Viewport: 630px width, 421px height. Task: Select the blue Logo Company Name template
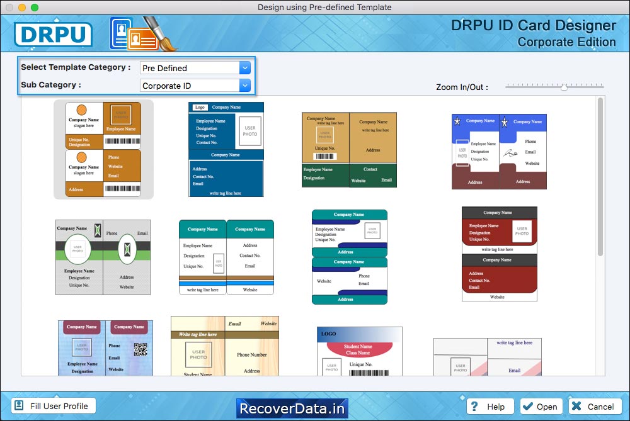coord(226,149)
